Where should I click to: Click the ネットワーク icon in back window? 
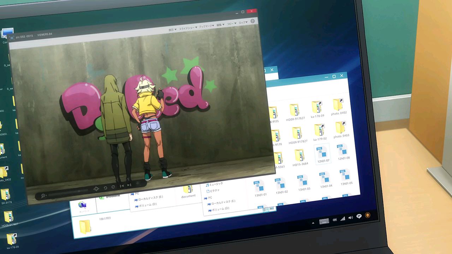(83, 206)
